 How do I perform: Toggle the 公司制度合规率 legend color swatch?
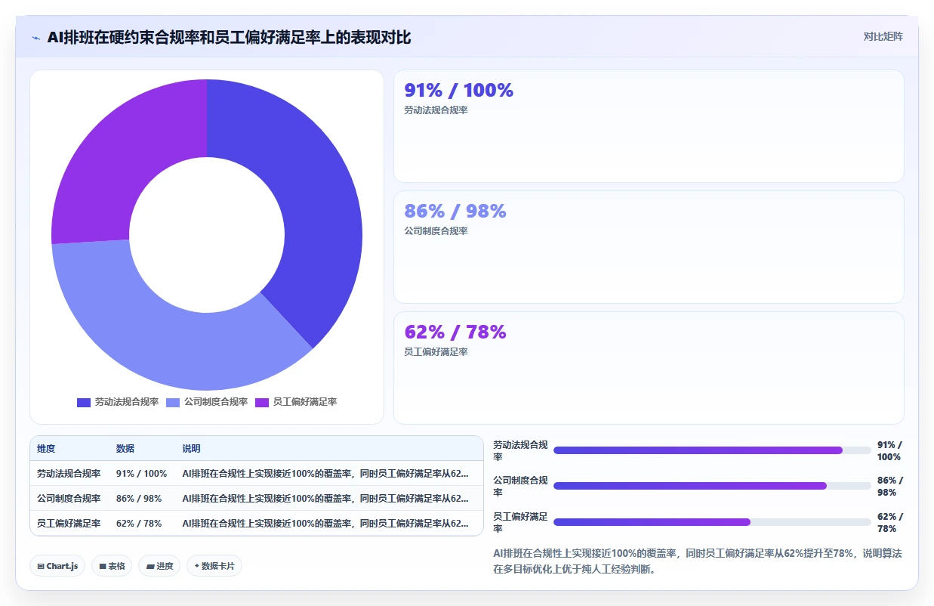coord(173,402)
